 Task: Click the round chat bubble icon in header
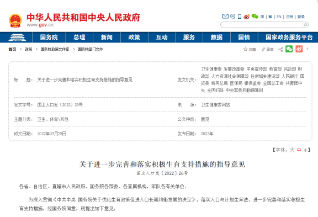232,16
